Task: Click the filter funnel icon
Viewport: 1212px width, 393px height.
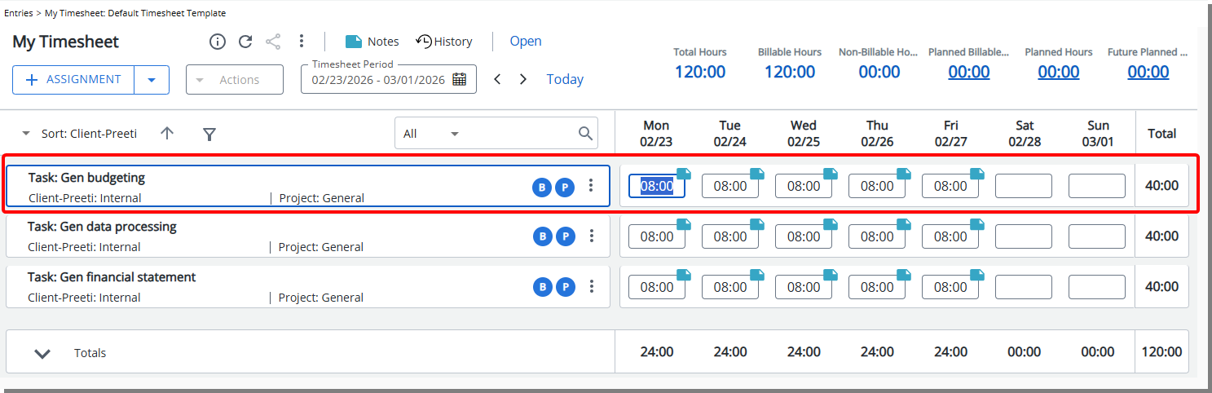Action: tap(209, 134)
